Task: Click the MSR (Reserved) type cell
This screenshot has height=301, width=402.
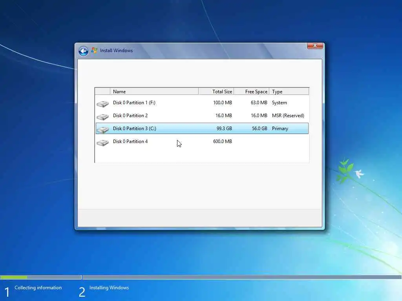Action: [288, 116]
